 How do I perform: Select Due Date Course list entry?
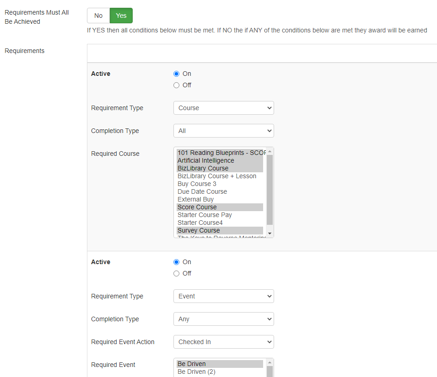(x=202, y=191)
